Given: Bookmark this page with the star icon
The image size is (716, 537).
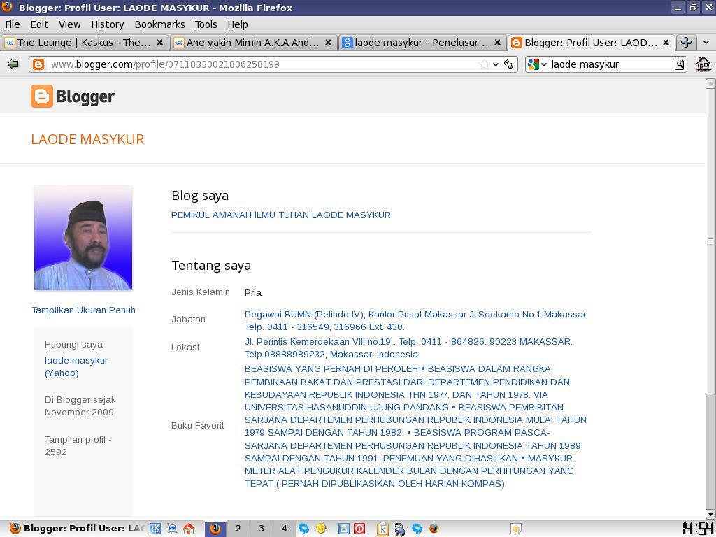Looking at the screenshot, I should (x=484, y=64).
